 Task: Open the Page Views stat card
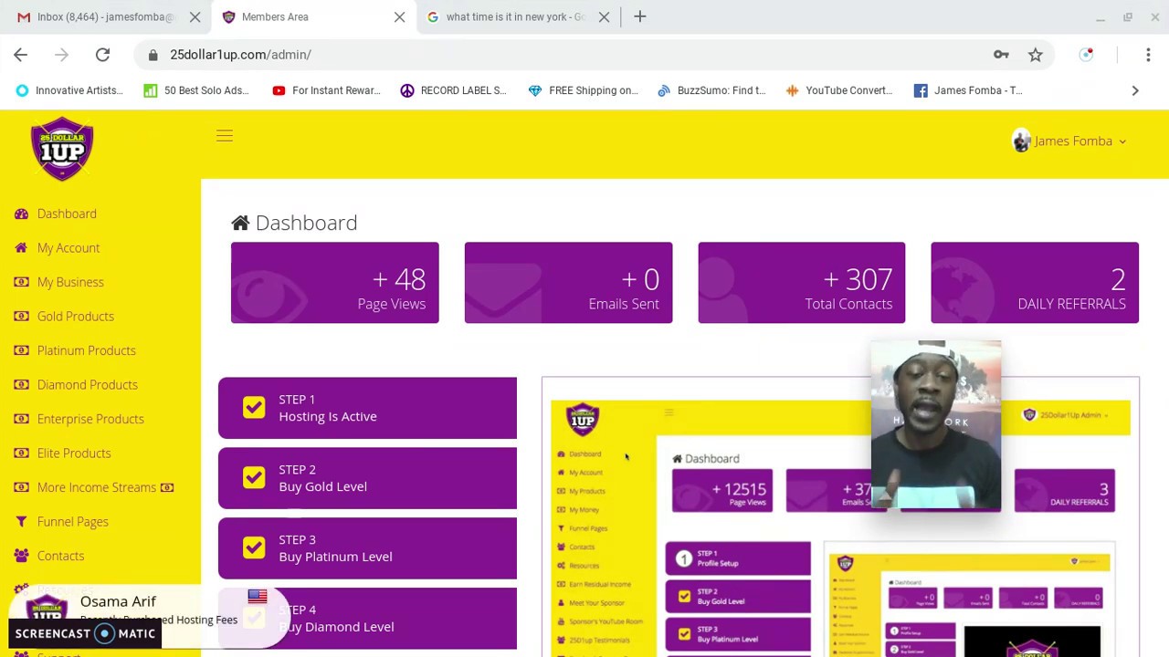(335, 283)
